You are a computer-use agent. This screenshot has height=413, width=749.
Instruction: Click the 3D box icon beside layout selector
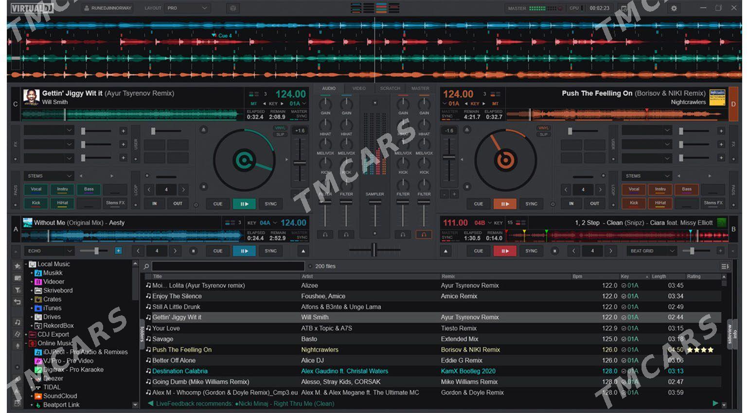coord(233,8)
